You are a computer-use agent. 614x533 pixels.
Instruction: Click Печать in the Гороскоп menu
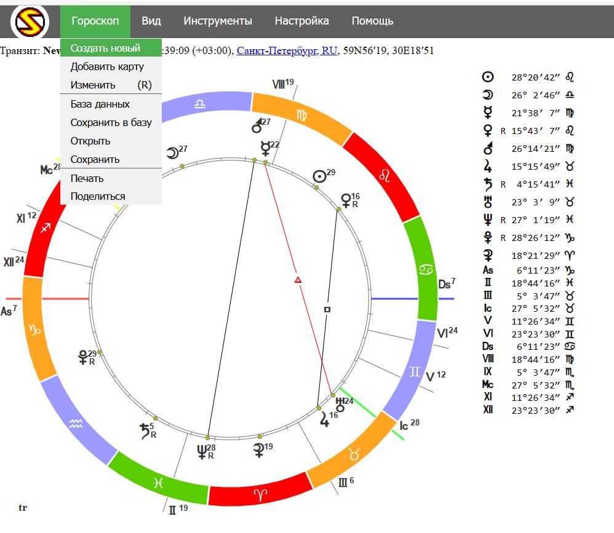coord(87,178)
